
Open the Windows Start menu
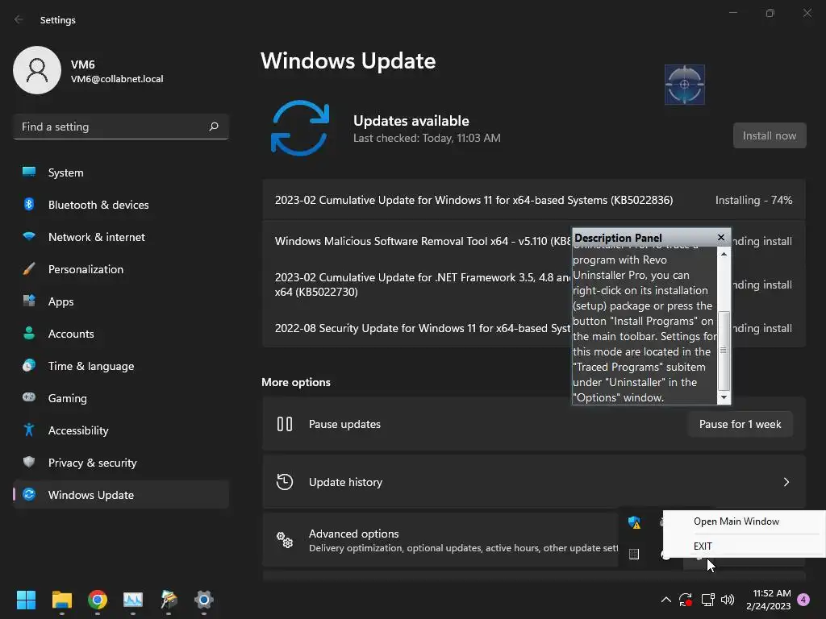(x=26, y=600)
